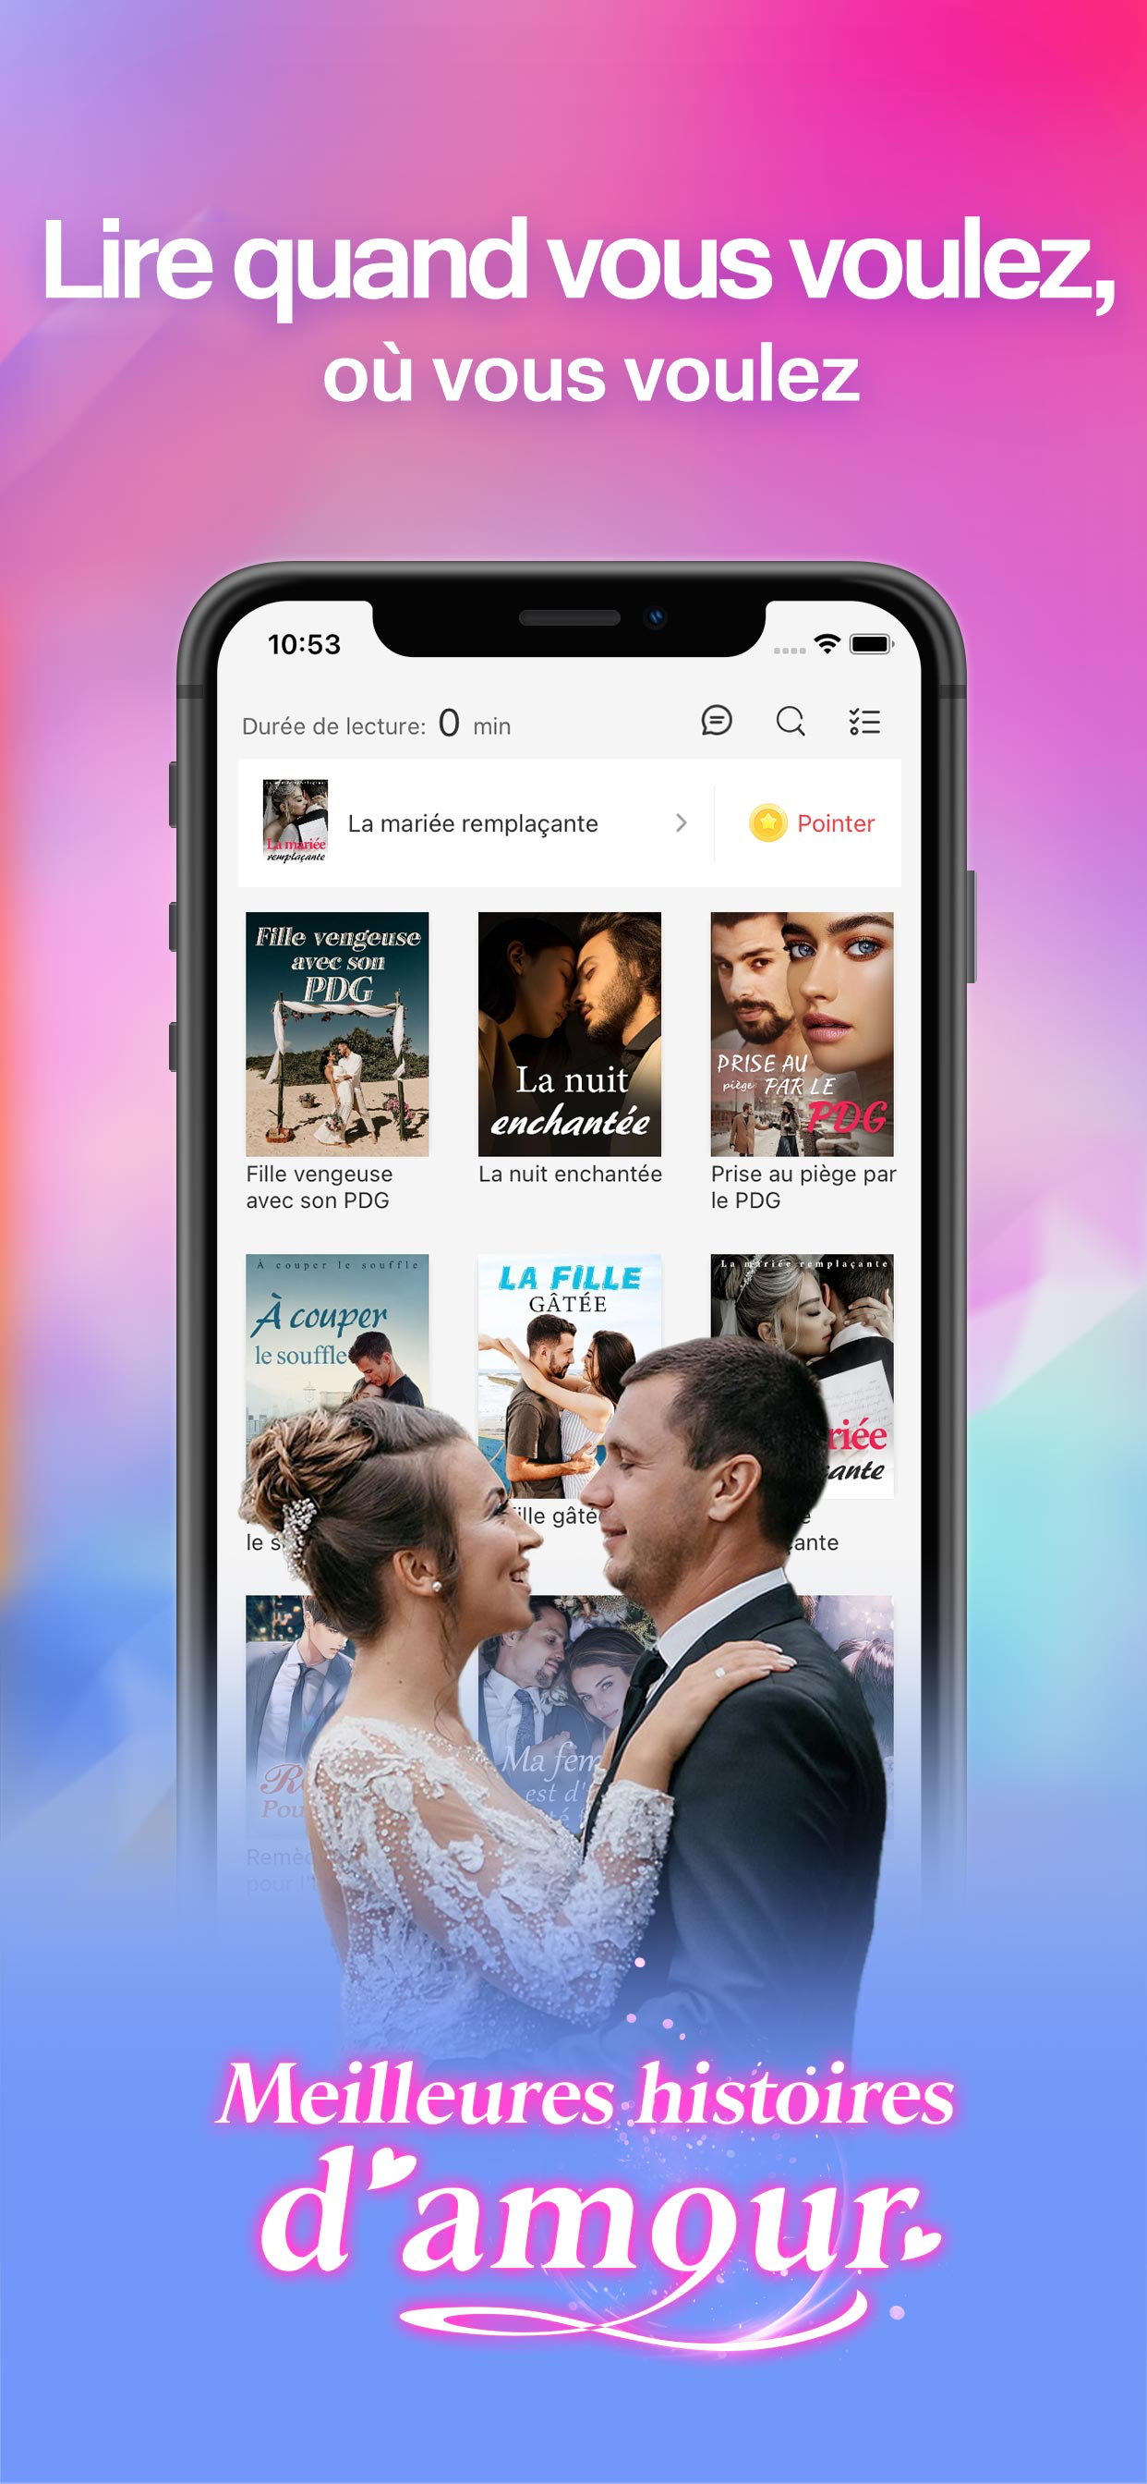Image resolution: width=1147 pixels, height=2484 pixels.
Task: Open the chat messages icon
Action: [x=716, y=720]
